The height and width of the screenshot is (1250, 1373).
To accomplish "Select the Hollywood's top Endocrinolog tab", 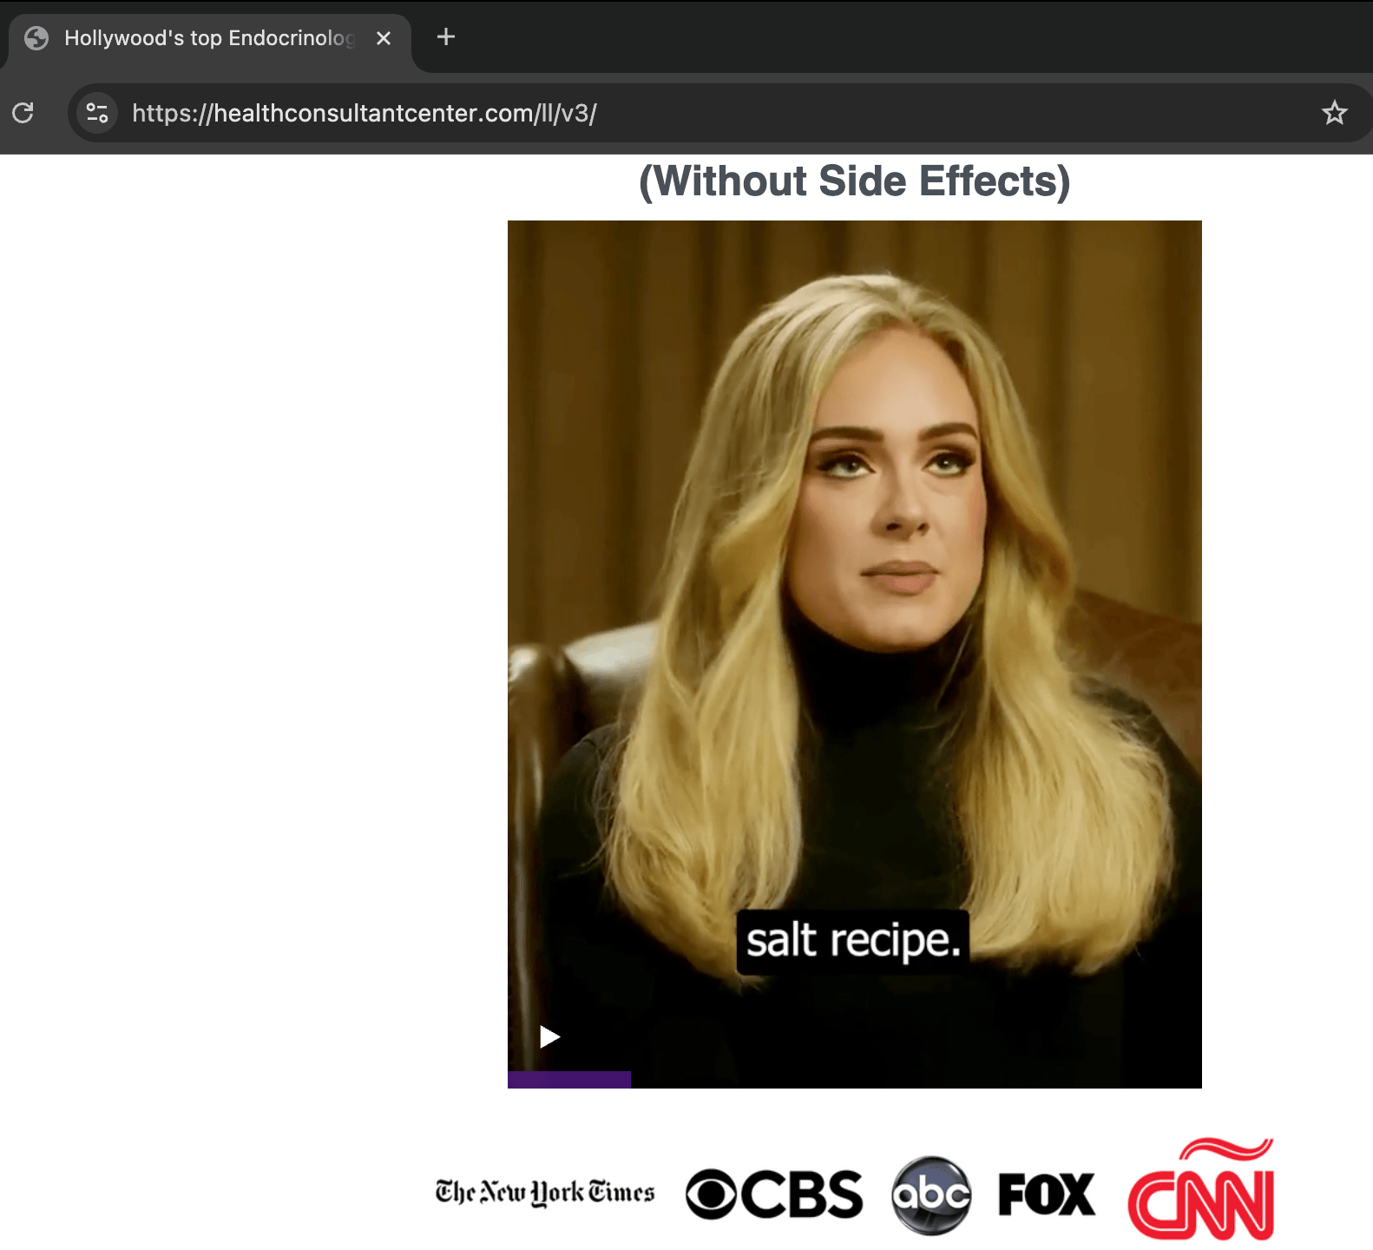I will tap(208, 38).
